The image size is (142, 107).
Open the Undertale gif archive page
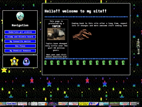[20, 32]
